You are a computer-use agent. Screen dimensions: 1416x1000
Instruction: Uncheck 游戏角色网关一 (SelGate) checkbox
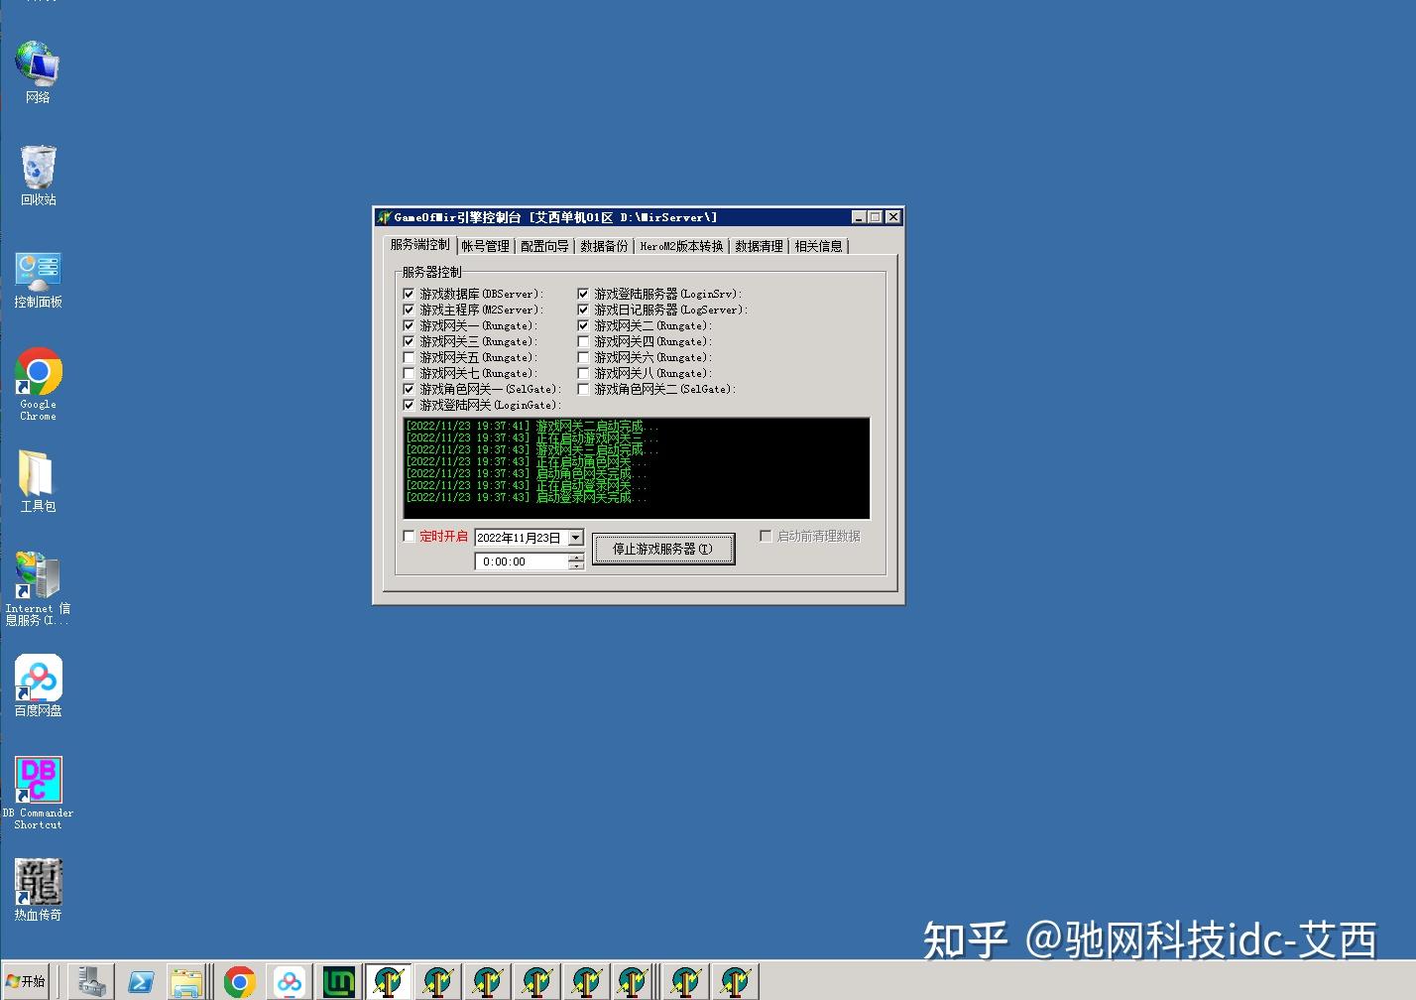pos(409,389)
